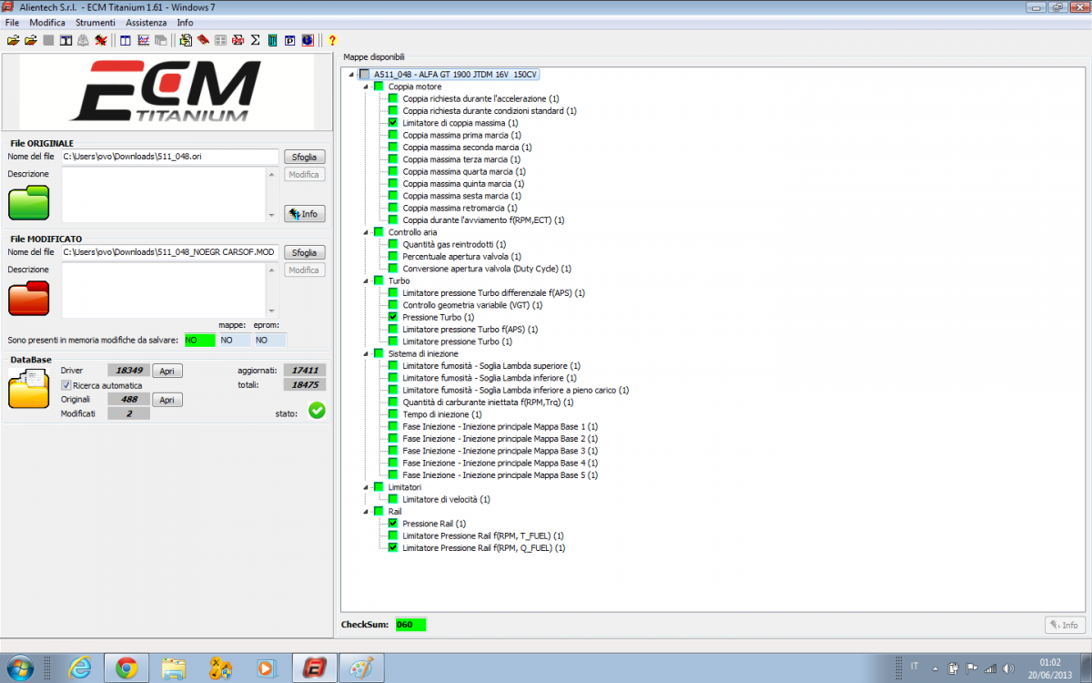Check 'Limitatore di velocità (1)' checkbox

tap(393, 499)
